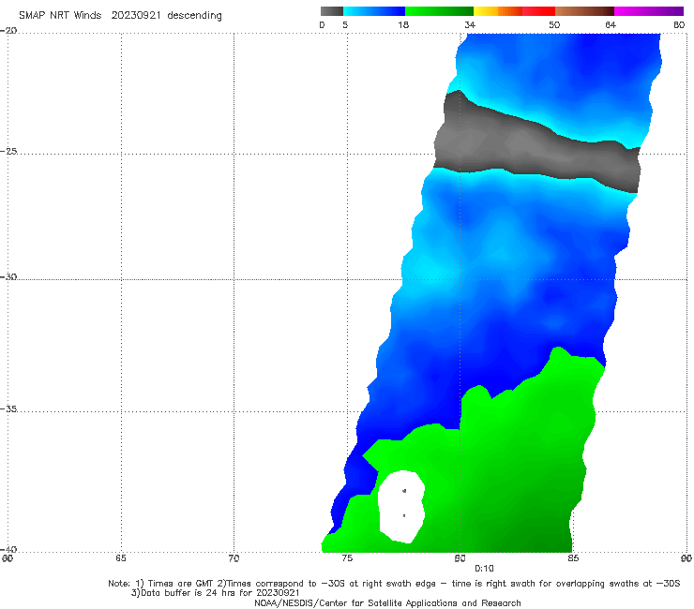Viewport: 694px width, 609px height.
Task: Click the latitude axis label '-25'
Action: coord(8,151)
